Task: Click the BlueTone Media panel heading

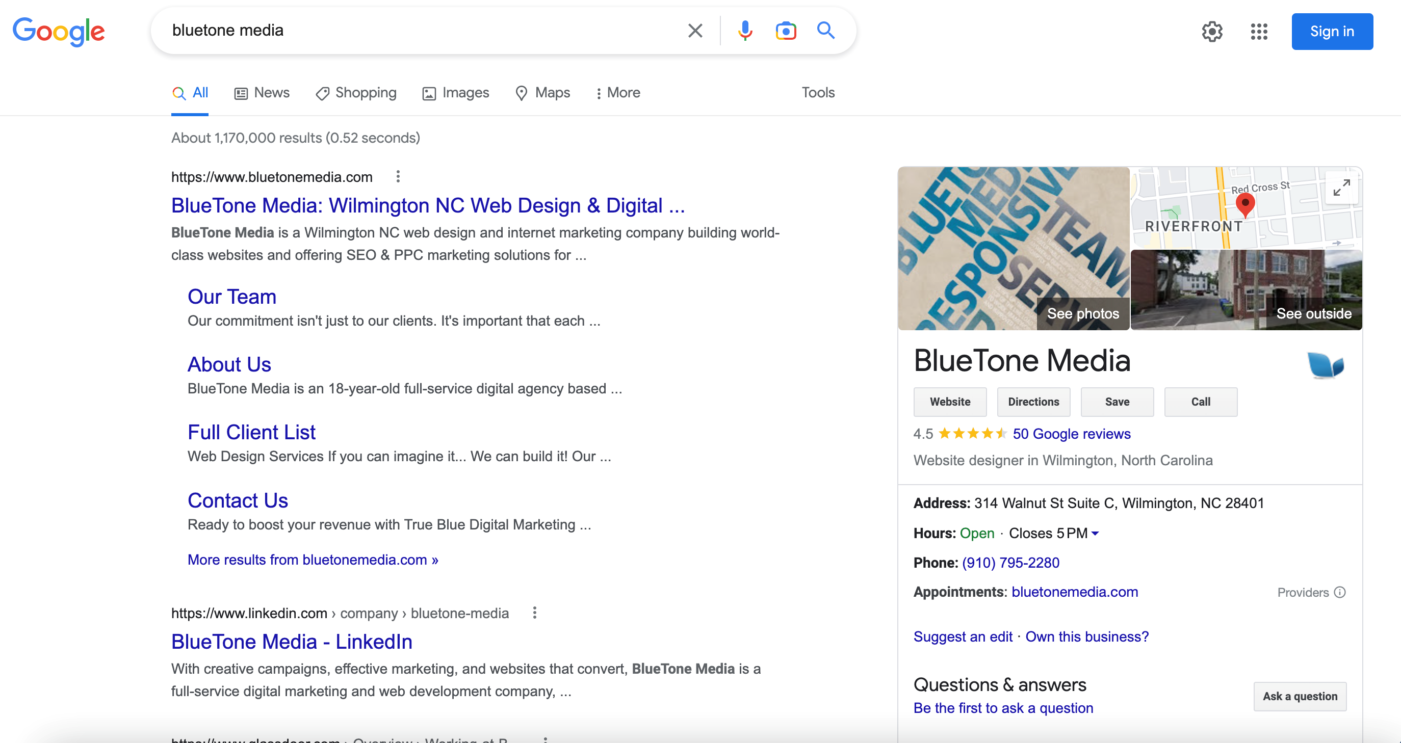Action: click(1022, 361)
